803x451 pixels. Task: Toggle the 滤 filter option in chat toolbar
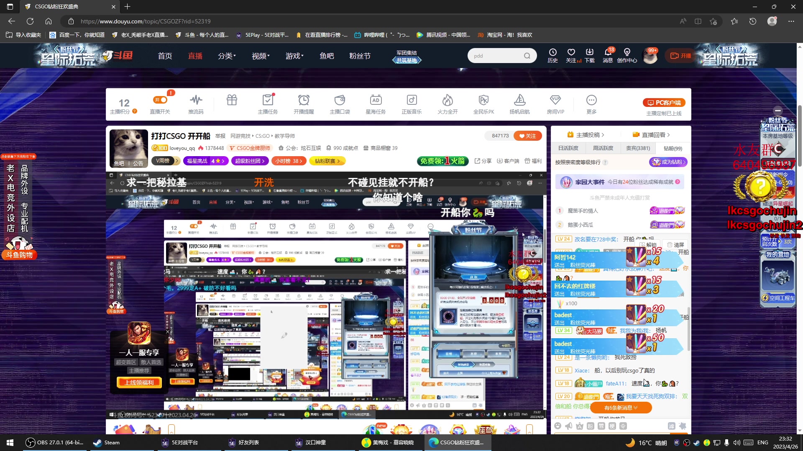pos(671,426)
